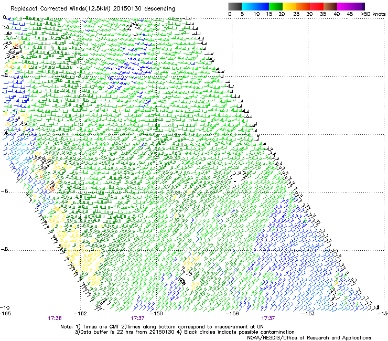The height and width of the screenshot is (341, 388).
Task: Click the 'Rapidscat Corrected Winds(12.5KM)' title text
Action: click(61, 9)
